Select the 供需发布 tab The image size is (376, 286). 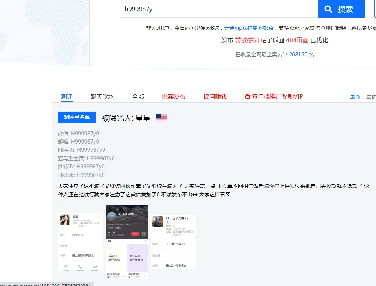pyautogui.click(x=174, y=96)
